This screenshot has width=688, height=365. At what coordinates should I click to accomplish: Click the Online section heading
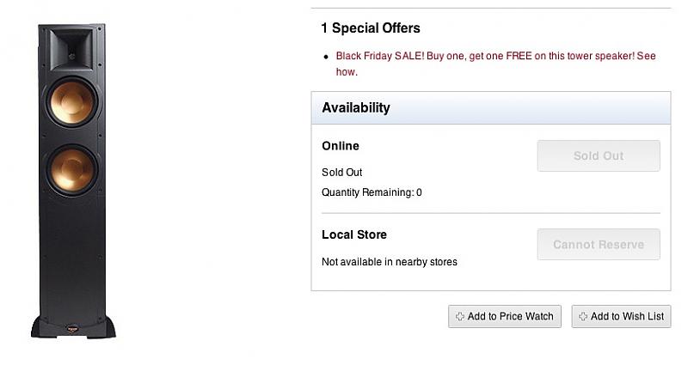pos(341,146)
